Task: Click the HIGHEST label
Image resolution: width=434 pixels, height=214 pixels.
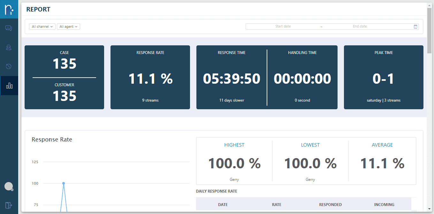Action: [234, 145]
